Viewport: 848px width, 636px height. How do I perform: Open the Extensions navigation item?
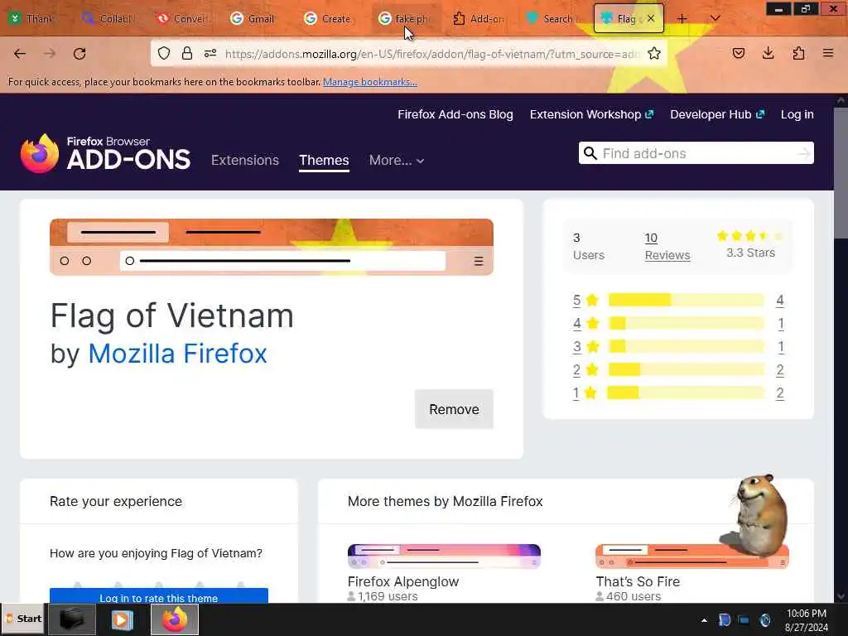245,160
